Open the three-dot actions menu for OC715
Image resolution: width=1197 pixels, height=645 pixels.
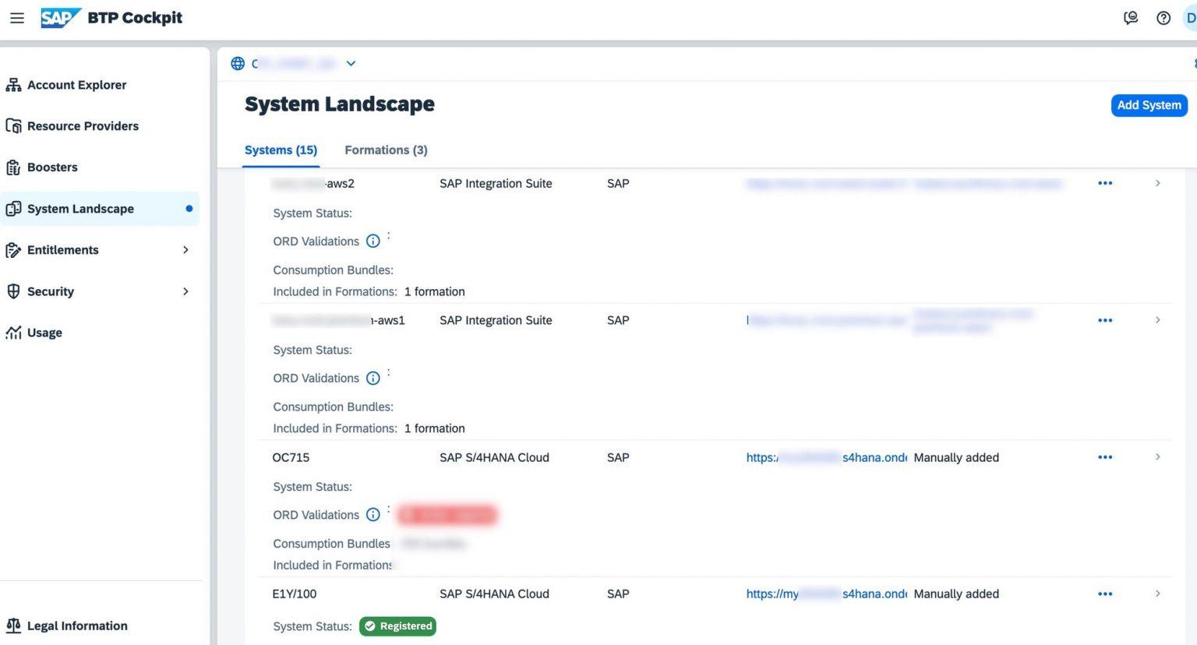tap(1104, 457)
